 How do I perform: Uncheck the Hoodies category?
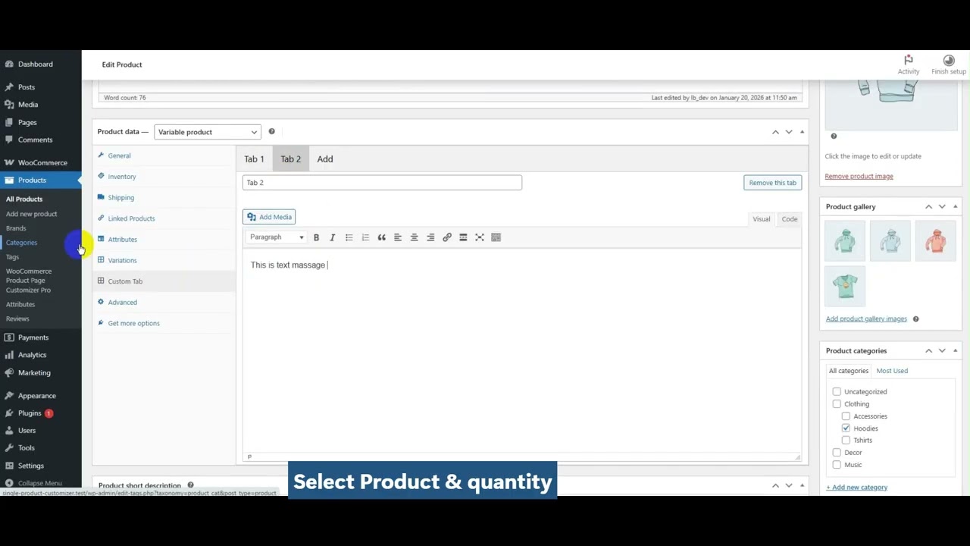point(846,428)
